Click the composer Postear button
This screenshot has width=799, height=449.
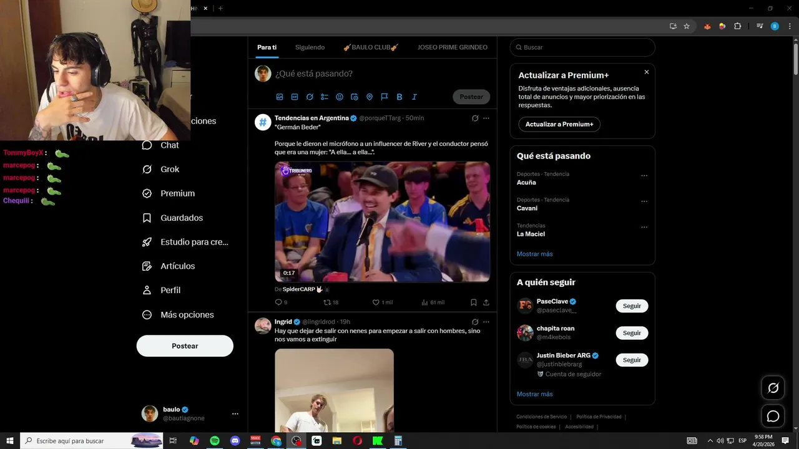[x=471, y=97]
